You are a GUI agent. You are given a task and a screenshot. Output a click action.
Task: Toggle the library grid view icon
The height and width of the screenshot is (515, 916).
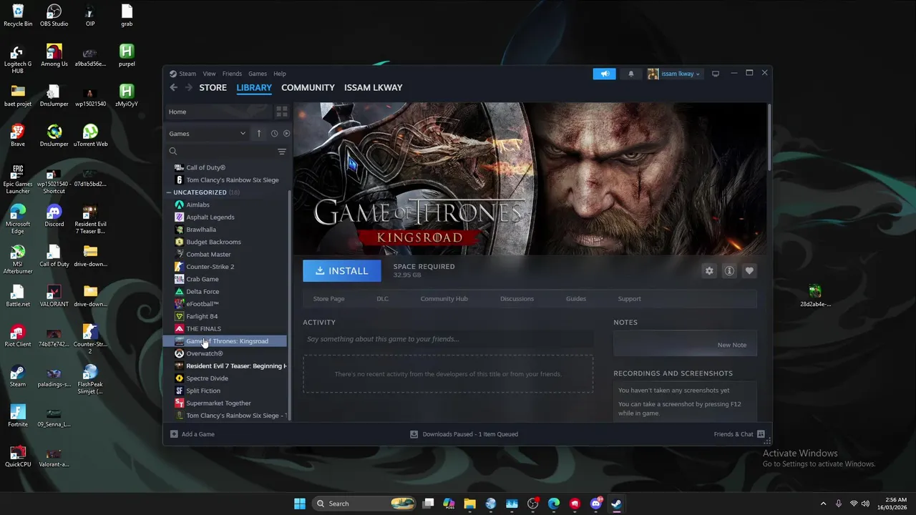(282, 112)
